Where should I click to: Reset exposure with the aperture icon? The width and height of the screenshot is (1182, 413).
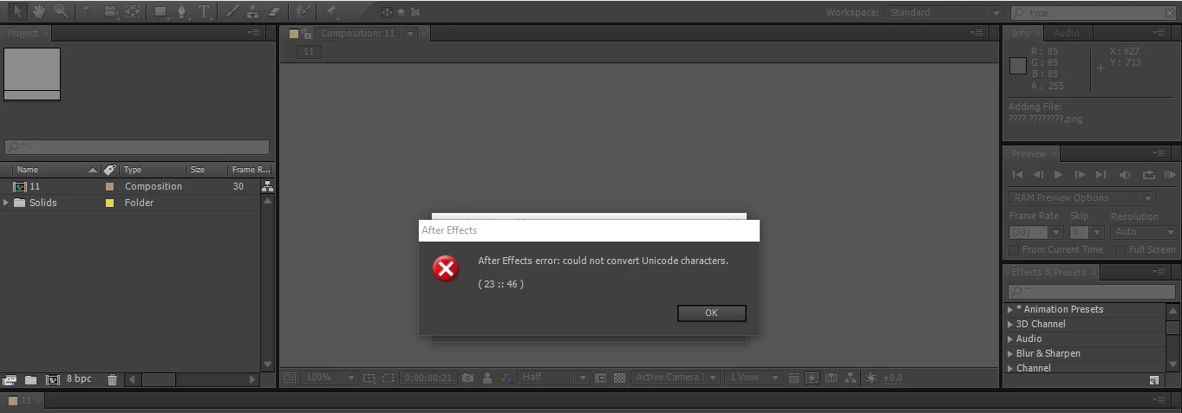pos(871,378)
